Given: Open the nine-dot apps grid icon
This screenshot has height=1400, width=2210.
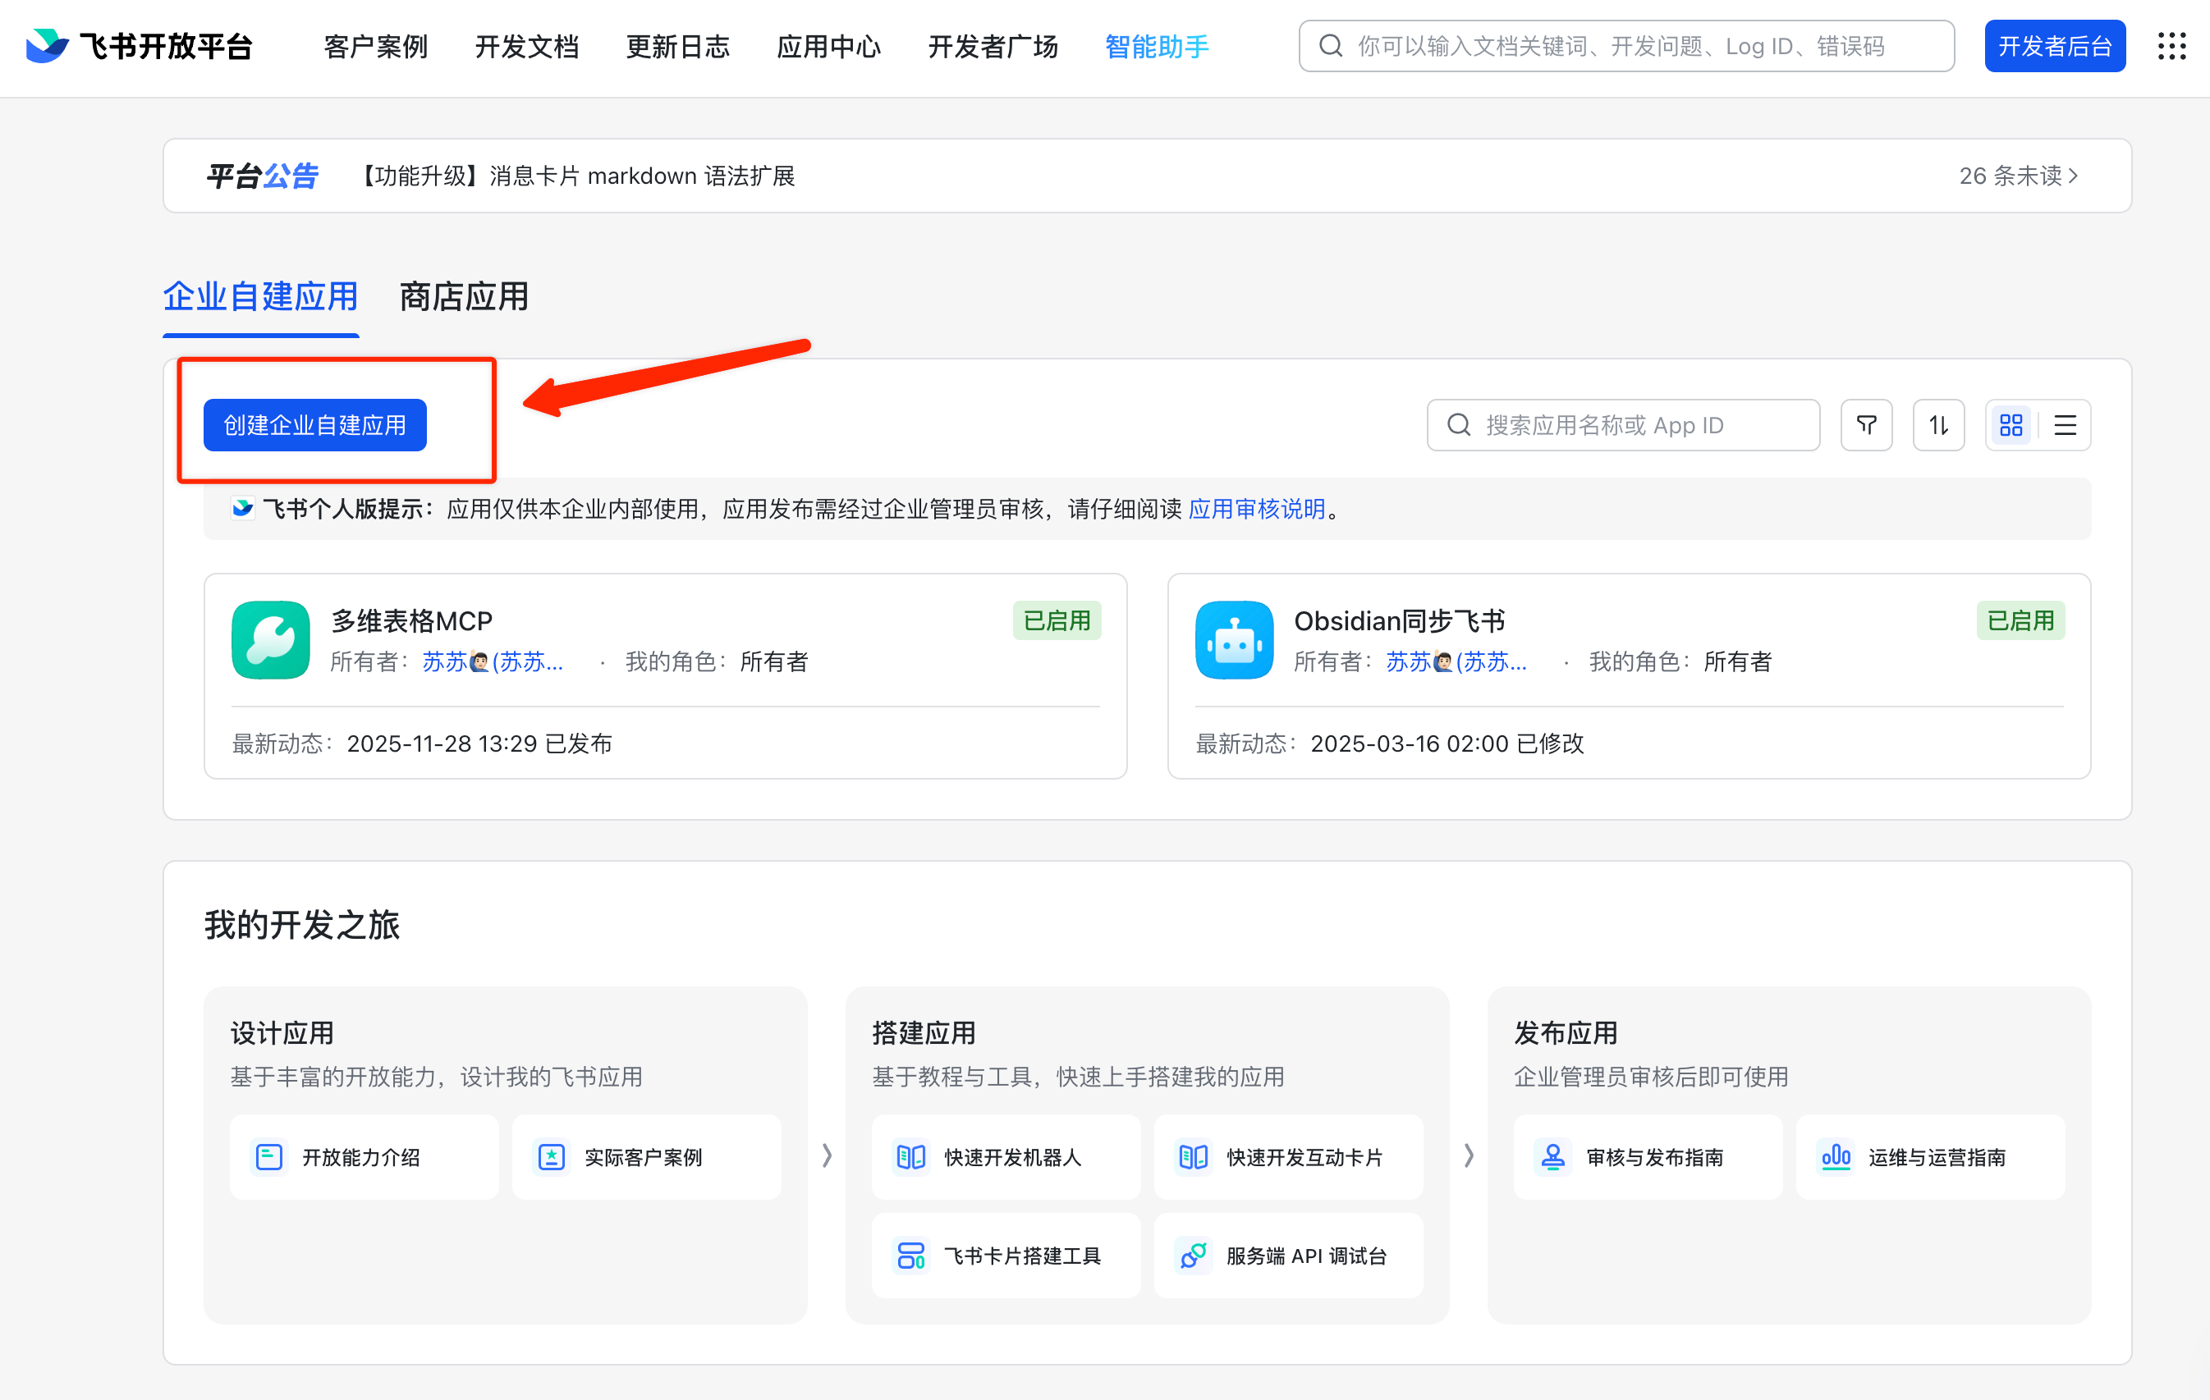Looking at the screenshot, I should 2171,46.
